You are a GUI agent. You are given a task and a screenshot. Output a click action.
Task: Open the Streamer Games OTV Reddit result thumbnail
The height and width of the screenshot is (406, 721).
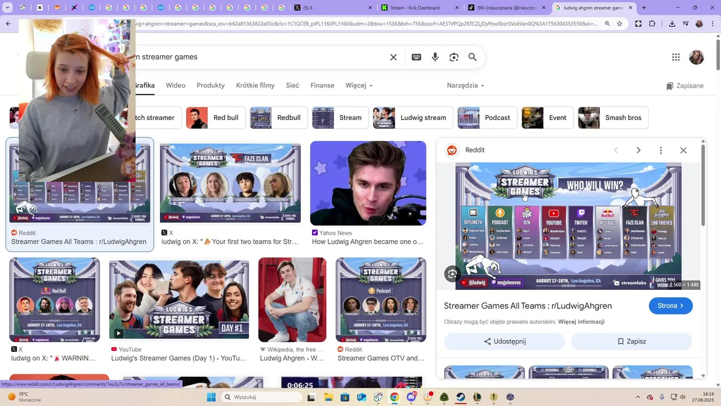click(x=381, y=300)
